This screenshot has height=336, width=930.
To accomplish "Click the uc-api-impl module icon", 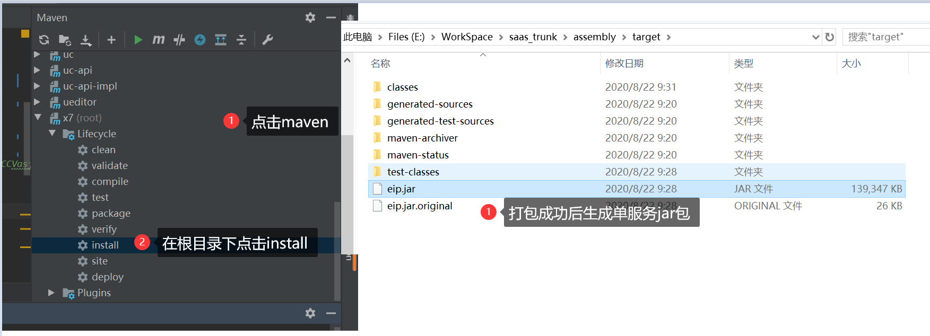I will point(55,86).
